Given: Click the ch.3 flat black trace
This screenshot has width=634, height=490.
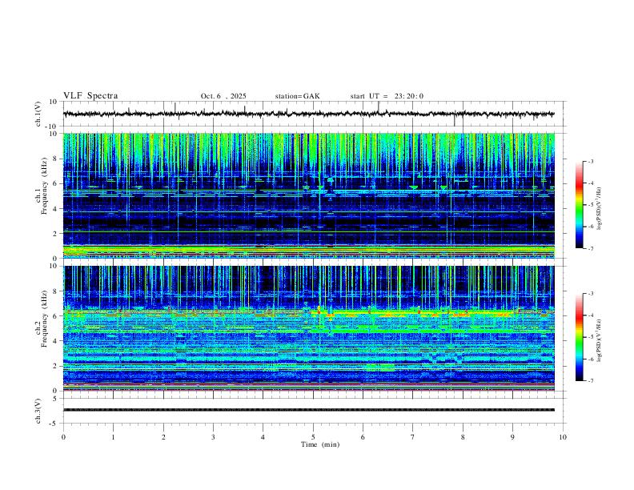Looking at the screenshot, I should coord(308,410).
